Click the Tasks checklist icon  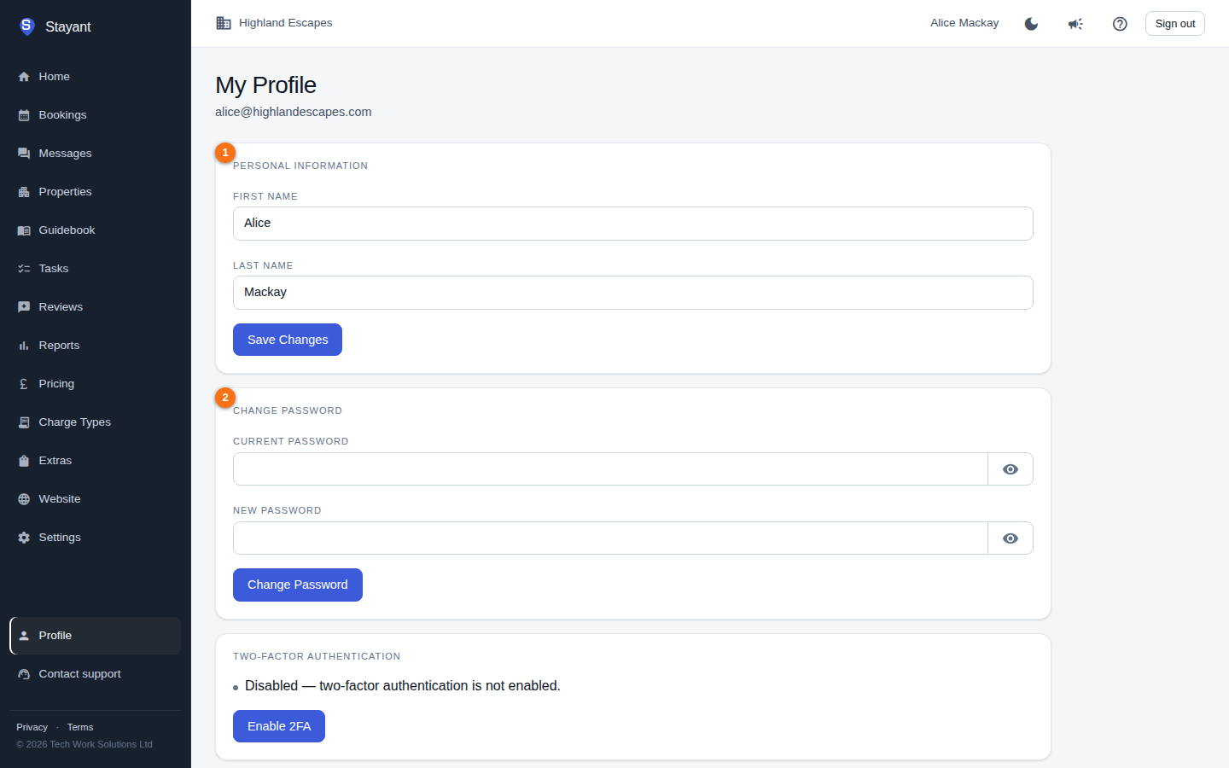click(x=24, y=269)
